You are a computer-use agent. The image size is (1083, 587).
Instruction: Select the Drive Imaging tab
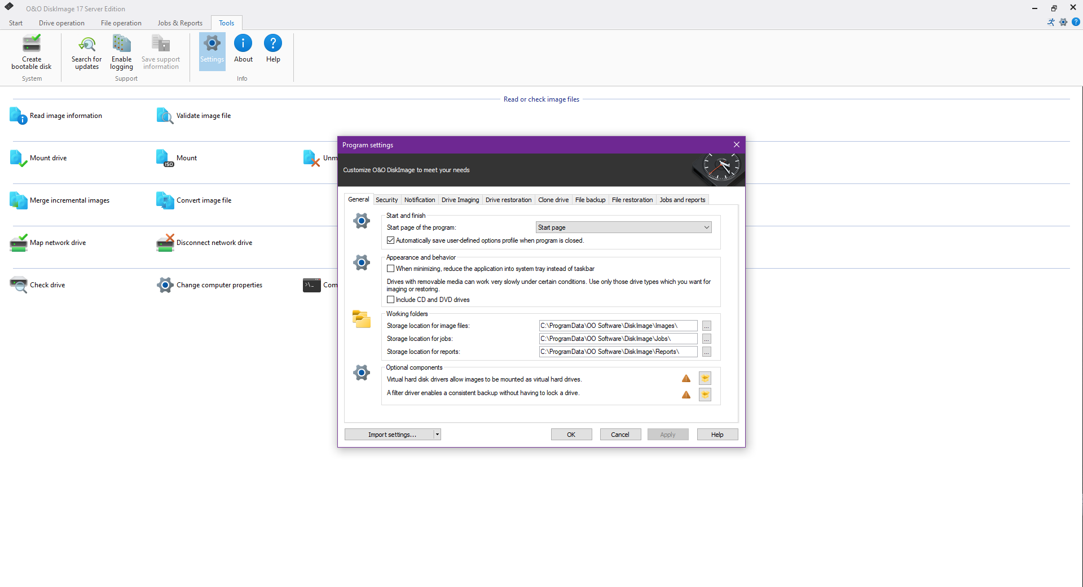tap(460, 200)
